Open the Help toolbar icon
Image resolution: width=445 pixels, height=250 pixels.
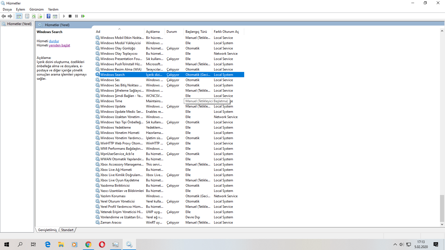(x=48, y=16)
